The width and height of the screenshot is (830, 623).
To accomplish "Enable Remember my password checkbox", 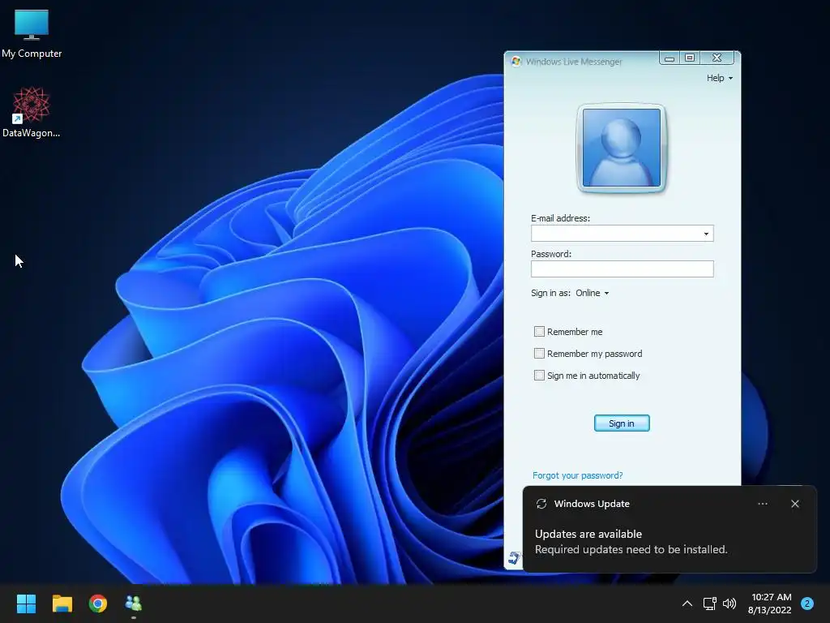I will click(x=539, y=354).
